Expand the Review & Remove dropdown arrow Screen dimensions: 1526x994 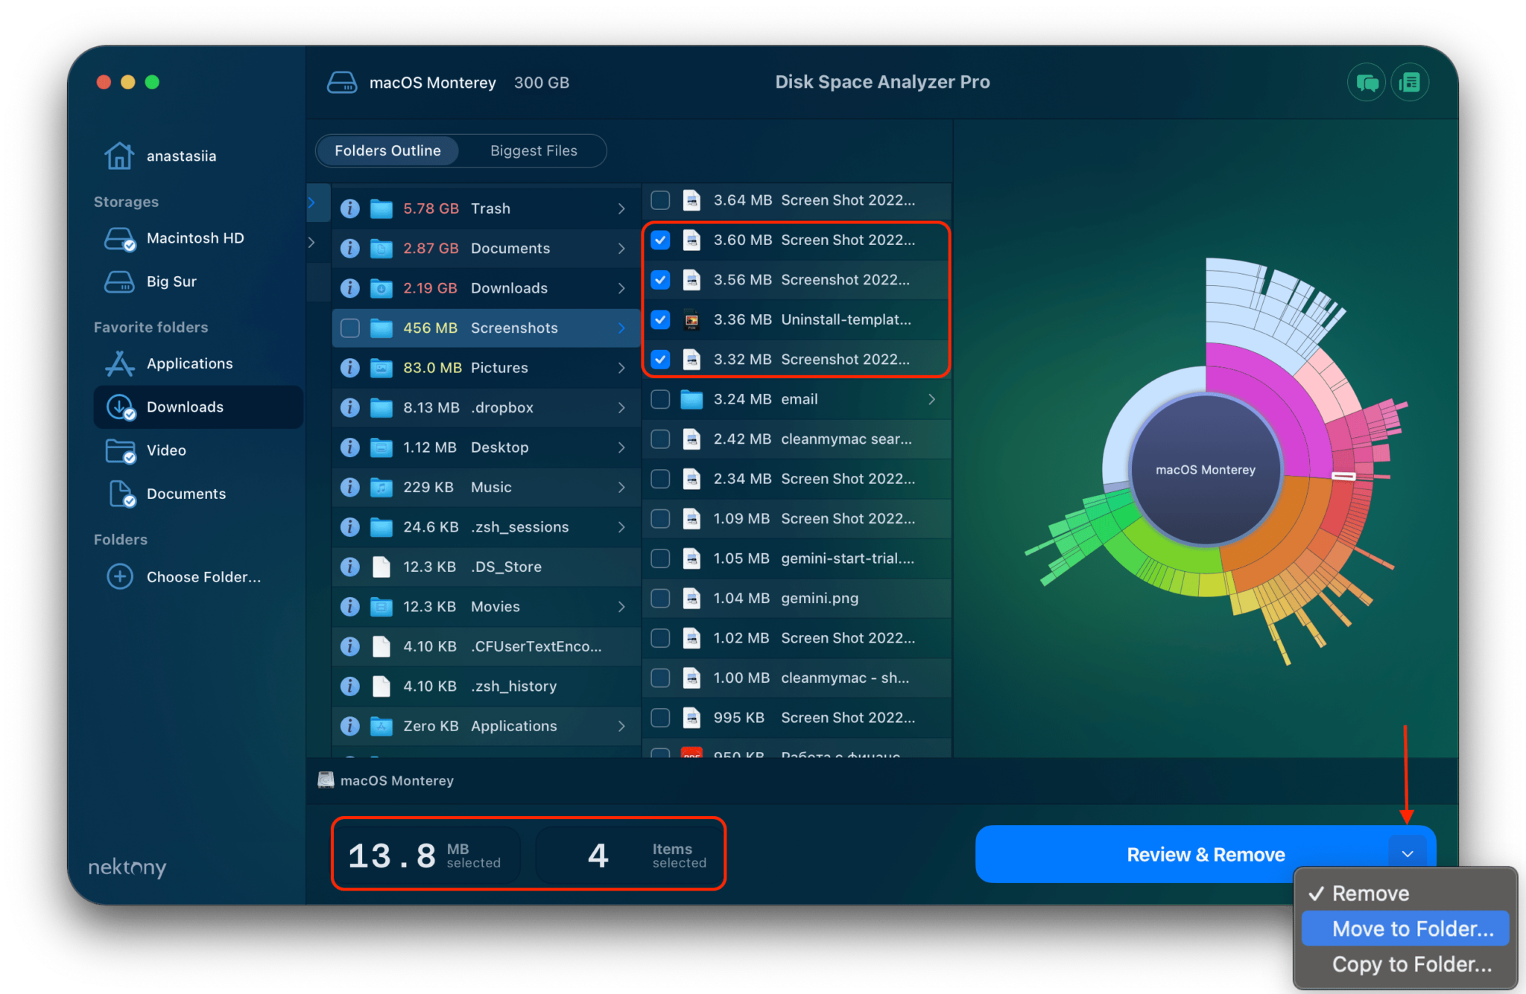click(x=1408, y=854)
